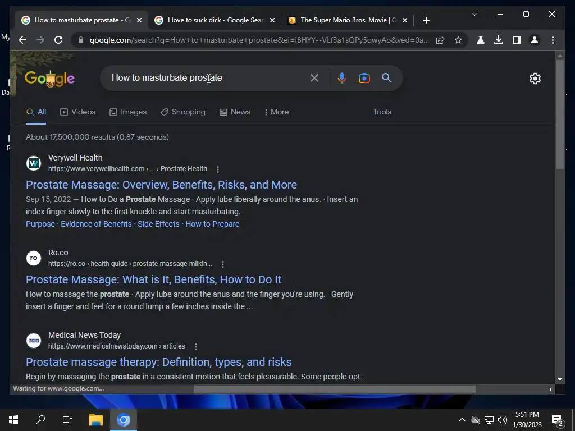Open Ro.co result options menu

(x=223, y=264)
